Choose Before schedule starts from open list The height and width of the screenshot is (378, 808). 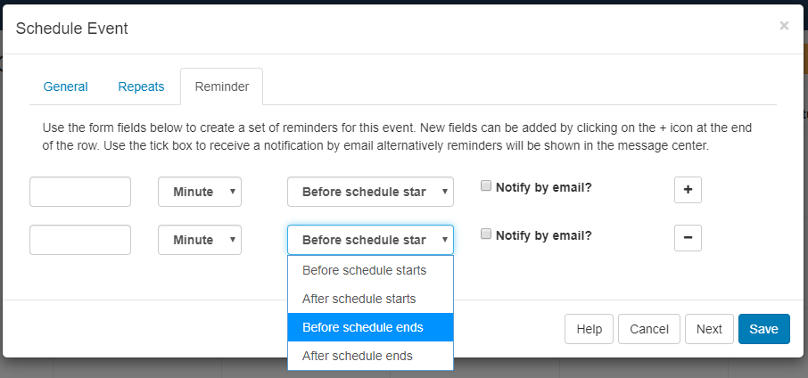370,270
